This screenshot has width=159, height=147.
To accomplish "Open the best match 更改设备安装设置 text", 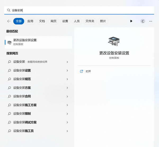I will 25,40.
